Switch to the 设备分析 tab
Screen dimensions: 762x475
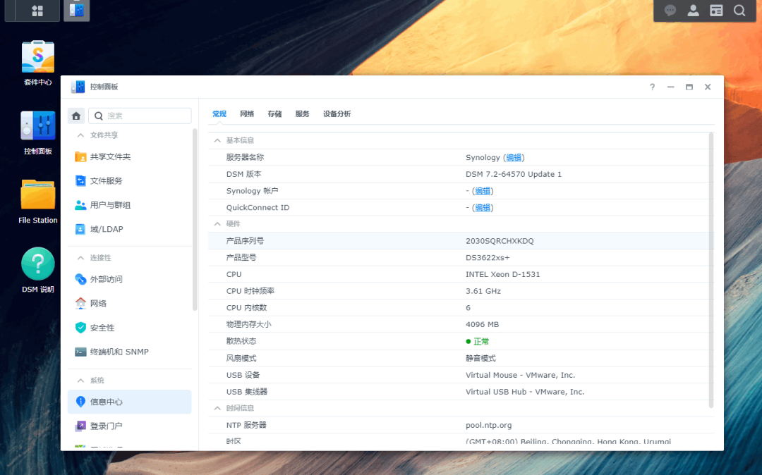tap(337, 113)
